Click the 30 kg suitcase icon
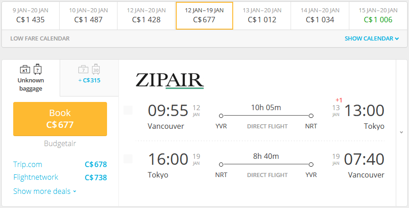Viewport: 409px width, 208px height. [96, 69]
